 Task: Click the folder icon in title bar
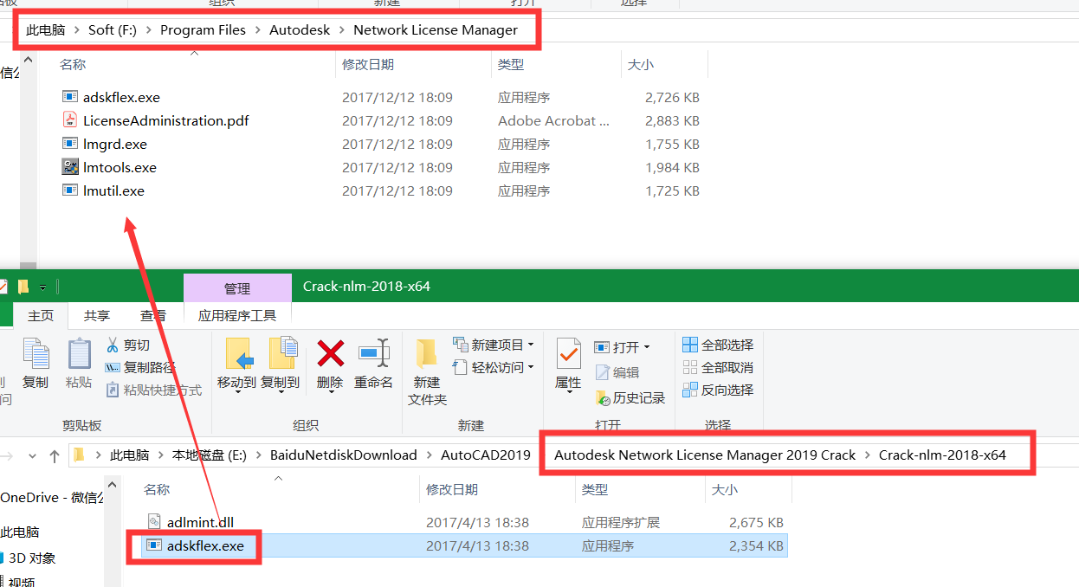24,287
